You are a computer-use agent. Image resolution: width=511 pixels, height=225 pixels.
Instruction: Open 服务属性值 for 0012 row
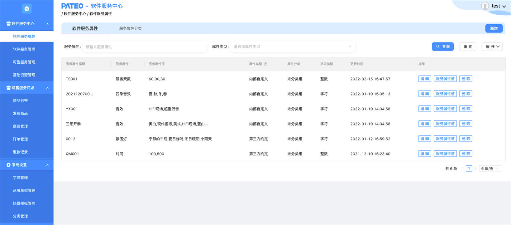tap(445, 139)
